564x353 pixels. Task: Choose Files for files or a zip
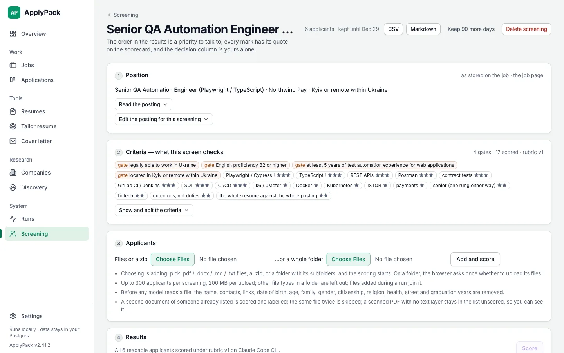173,259
